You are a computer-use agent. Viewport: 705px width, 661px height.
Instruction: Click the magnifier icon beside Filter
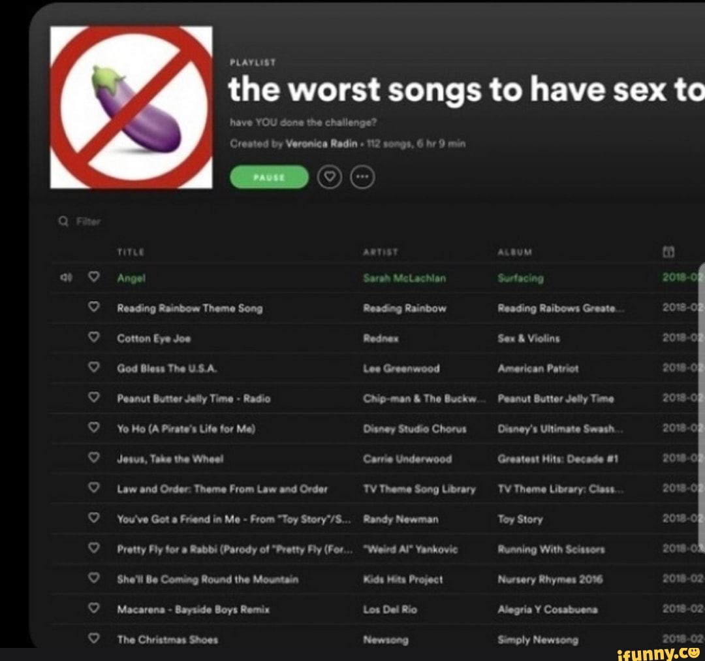tap(63, 221)
